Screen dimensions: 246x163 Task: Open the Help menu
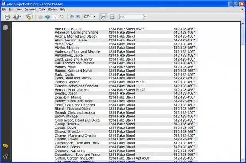pyautogui.click(x=63, y=10)
